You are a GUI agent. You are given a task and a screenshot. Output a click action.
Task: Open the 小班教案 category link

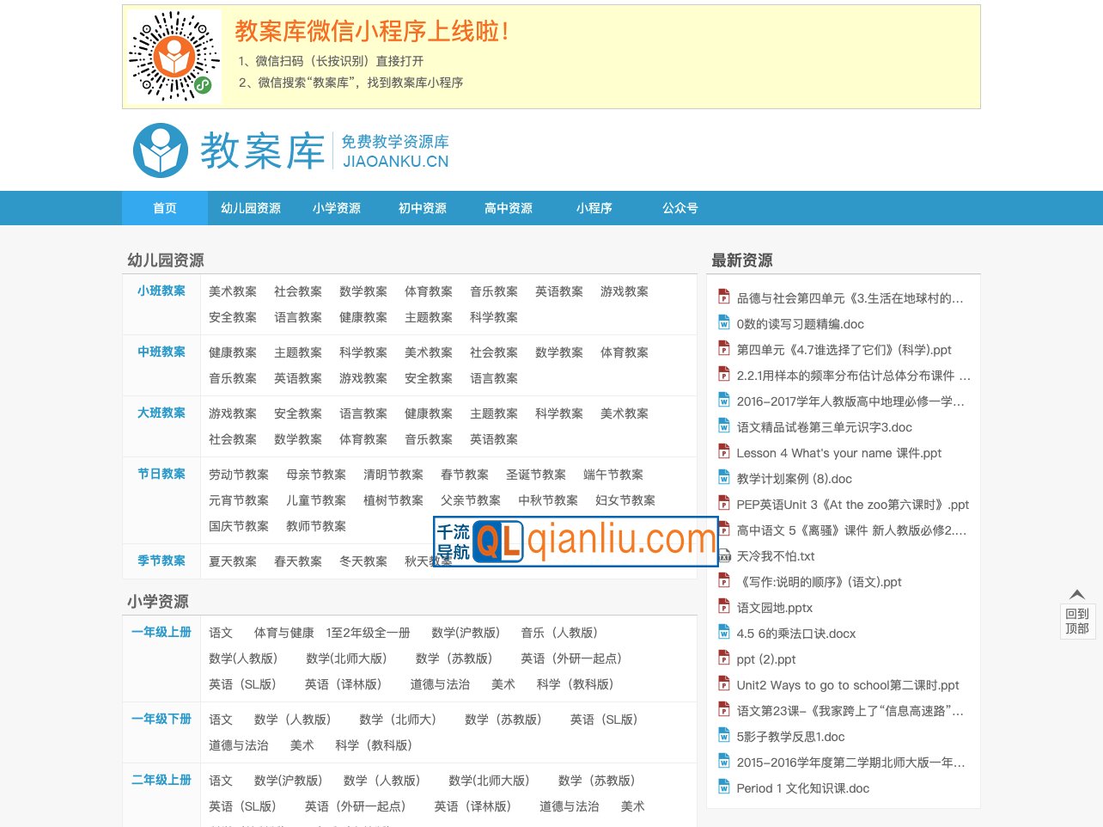point(161,291)
